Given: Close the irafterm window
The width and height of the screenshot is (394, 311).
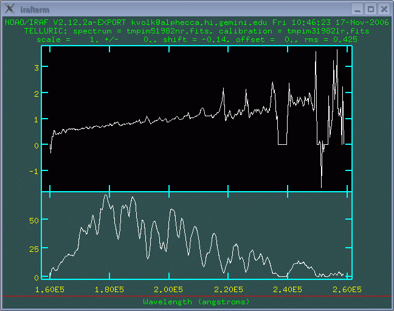Looking at the screenshot, I should click(x=384, y=9).
